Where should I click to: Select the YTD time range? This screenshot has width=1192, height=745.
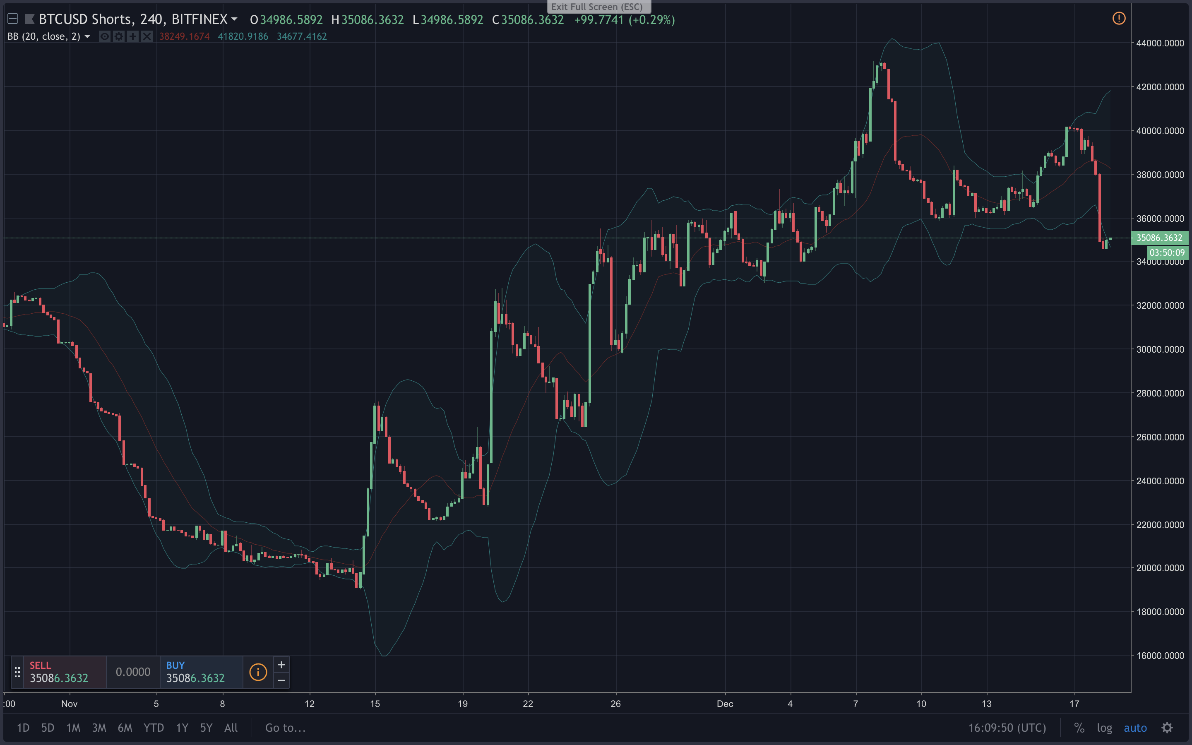[x=154, y=728]
